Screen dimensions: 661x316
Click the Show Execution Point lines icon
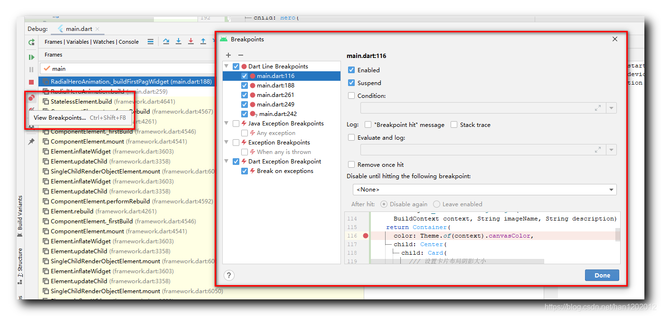[x=151, y=41]
